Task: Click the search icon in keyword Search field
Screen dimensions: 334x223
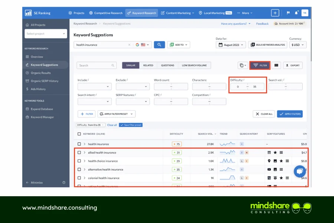Action: tap(113, 65)
